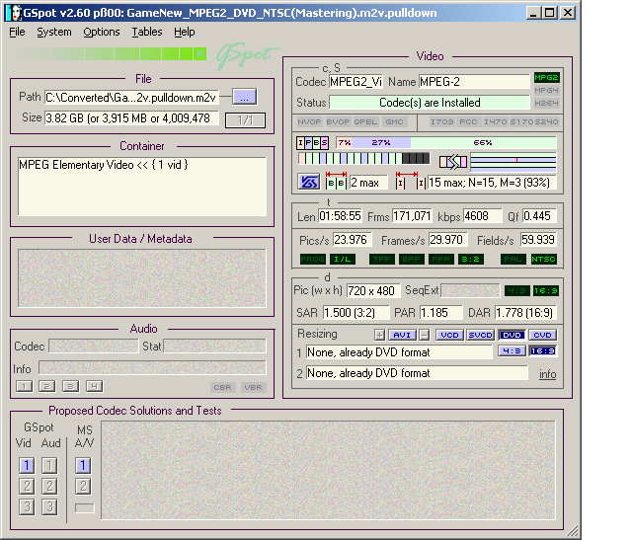This screenshot has height=540, width=632.
Task: Run GSpot video test 2
Action: point(27,487)
